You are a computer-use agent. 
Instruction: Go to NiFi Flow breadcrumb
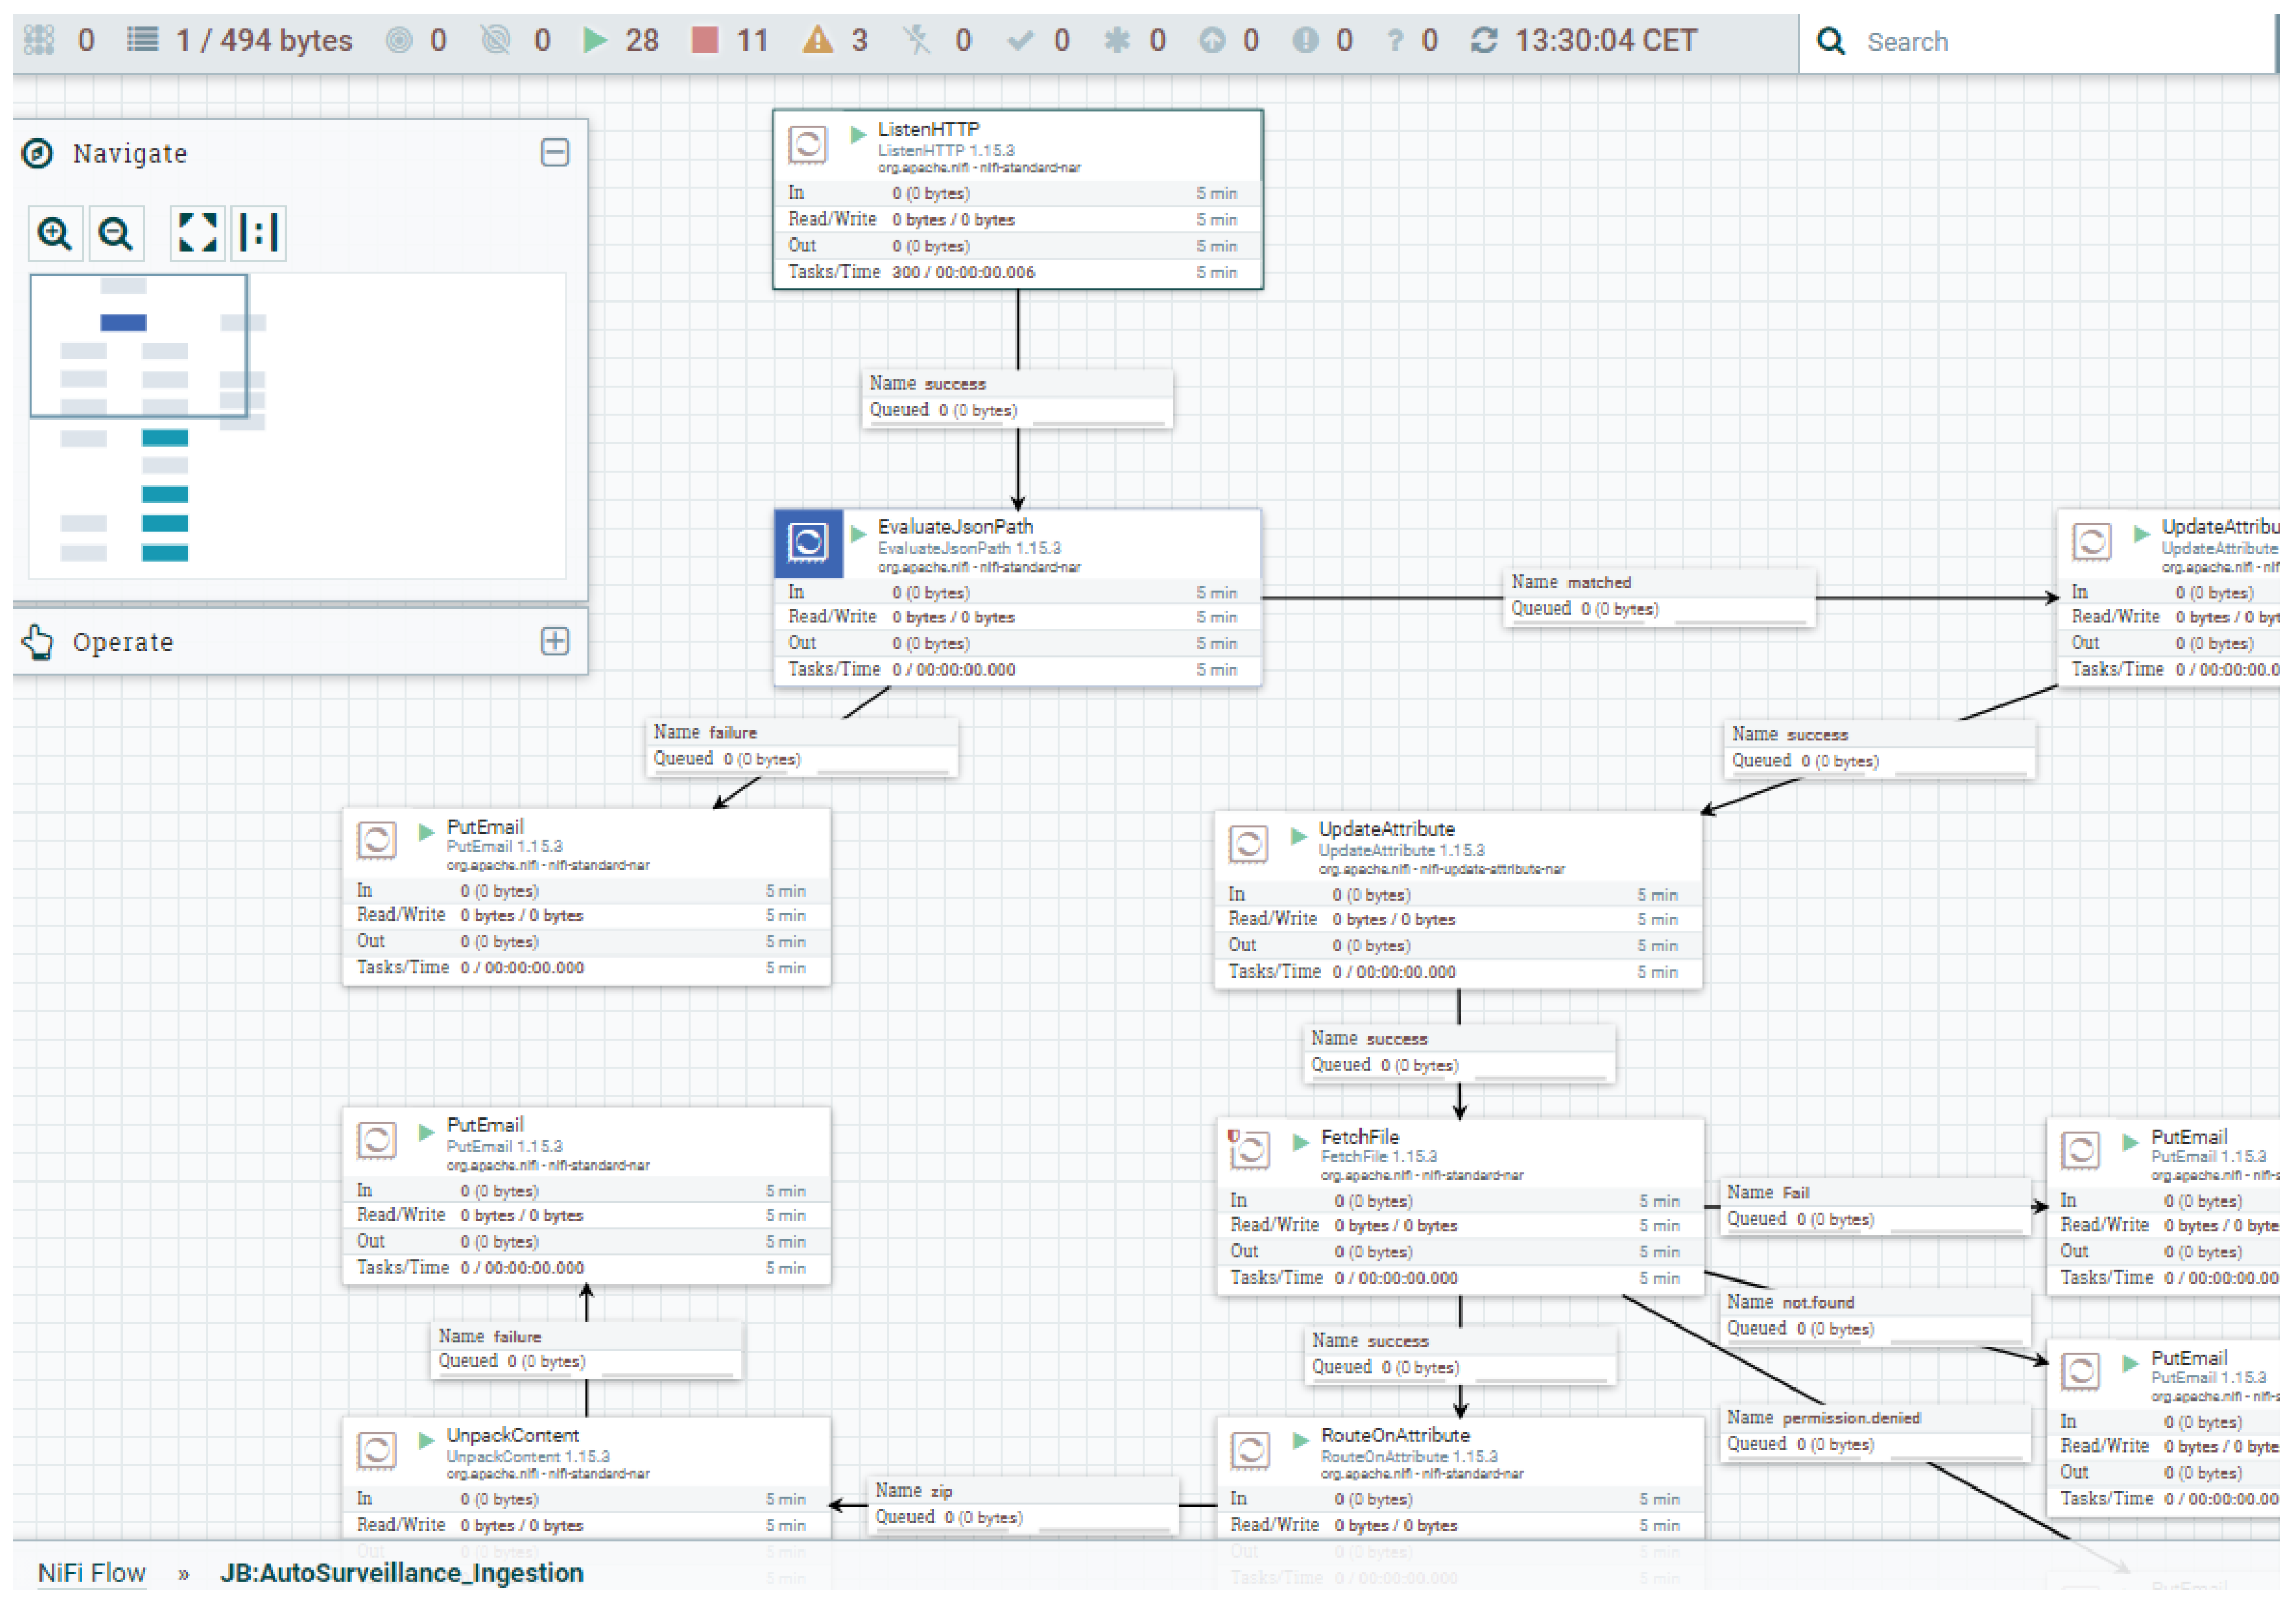tap(92, 1573)
